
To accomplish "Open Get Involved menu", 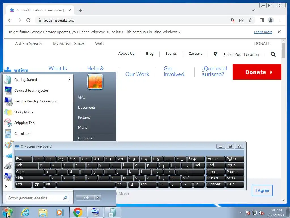I will (174, 71).
